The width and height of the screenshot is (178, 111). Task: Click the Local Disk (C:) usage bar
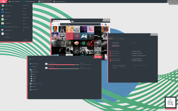[x=64, y=65]
